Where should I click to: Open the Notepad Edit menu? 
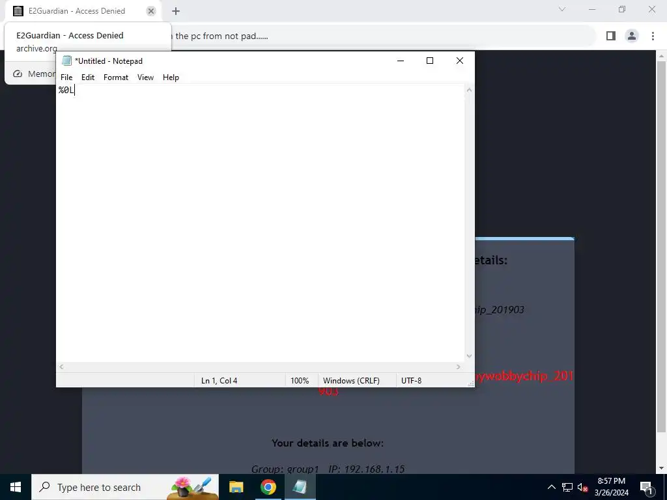pyautogui.click(x=88, y=77)
